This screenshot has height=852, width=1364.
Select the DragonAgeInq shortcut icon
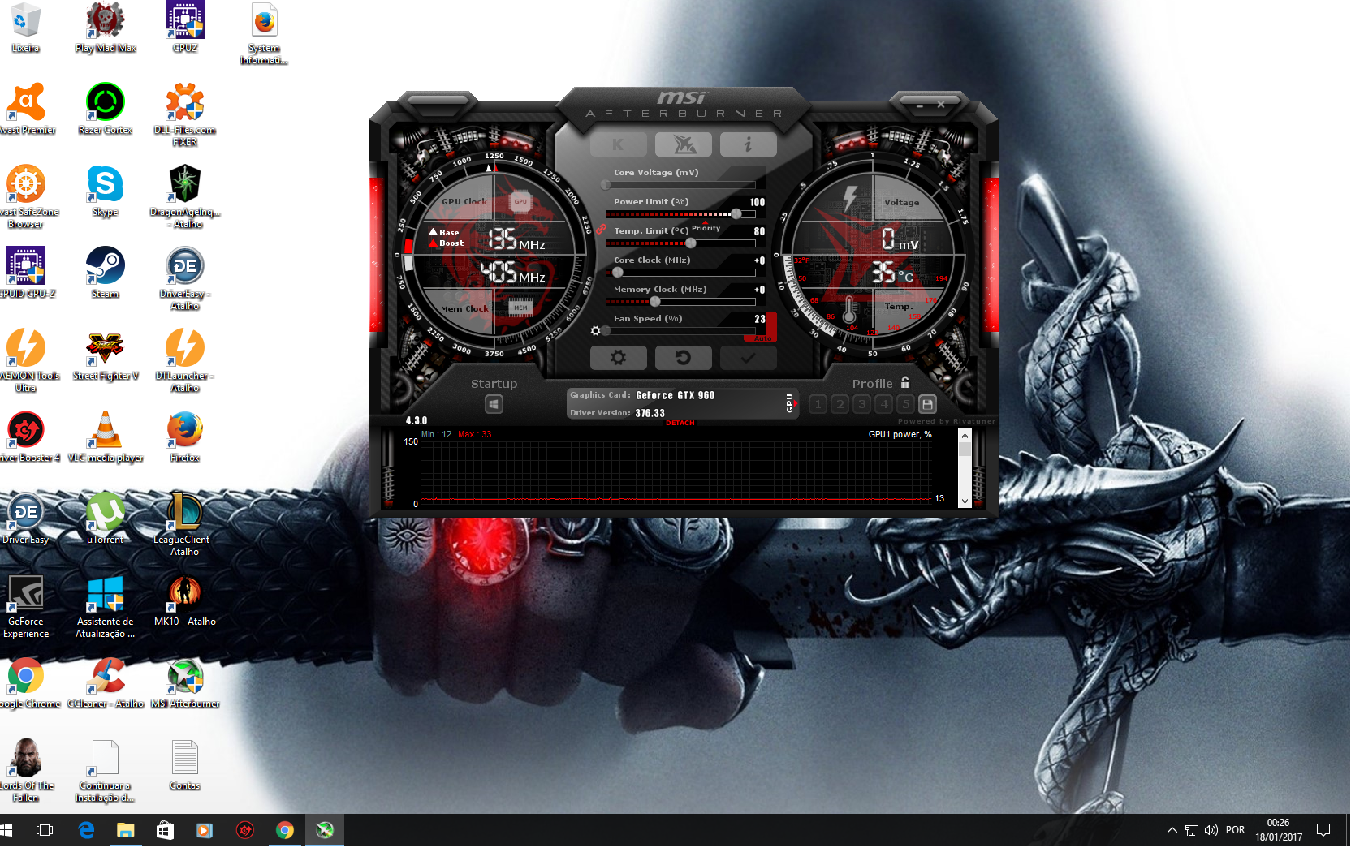(x=185, y=196)
